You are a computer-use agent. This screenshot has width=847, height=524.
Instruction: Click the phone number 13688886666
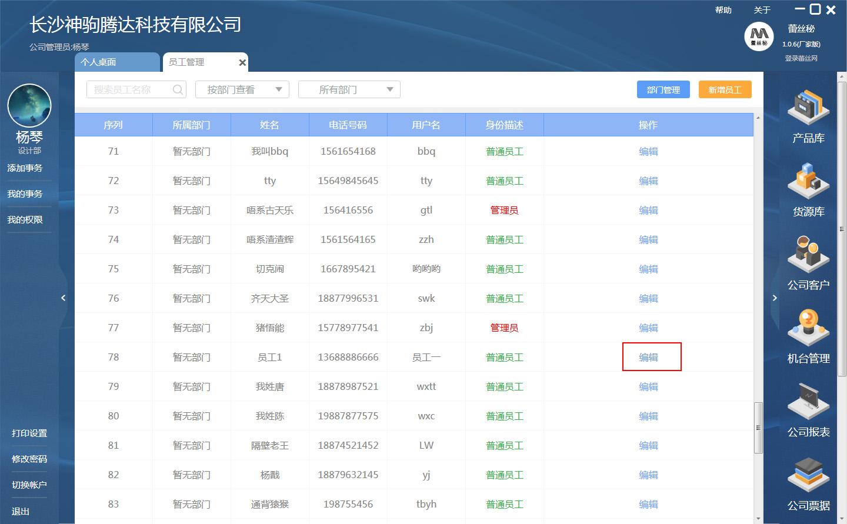point(348,357)
